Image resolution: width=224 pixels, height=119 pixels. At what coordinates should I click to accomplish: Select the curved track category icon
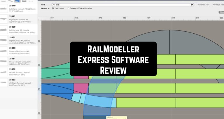(x=10, y=1)
